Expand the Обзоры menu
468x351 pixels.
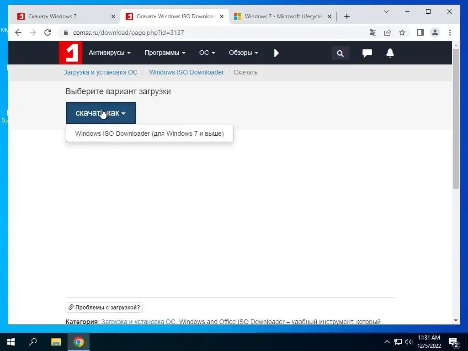pyautogui.click(x=243, y=53)
